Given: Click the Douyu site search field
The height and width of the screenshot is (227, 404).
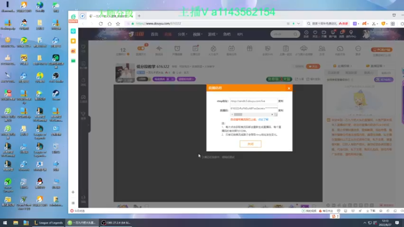Looking at the screenshot, I should (x=282, y=34).
